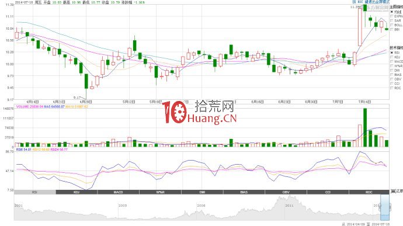Select the CCI tab in bottom bar
Viewport: 403px width, 226px height.
coord(328,192)
